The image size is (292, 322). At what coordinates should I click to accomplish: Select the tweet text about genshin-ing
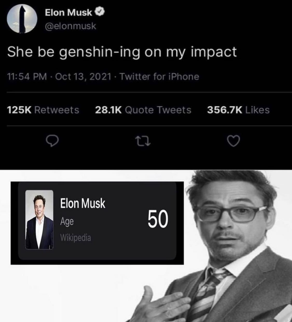122,52
